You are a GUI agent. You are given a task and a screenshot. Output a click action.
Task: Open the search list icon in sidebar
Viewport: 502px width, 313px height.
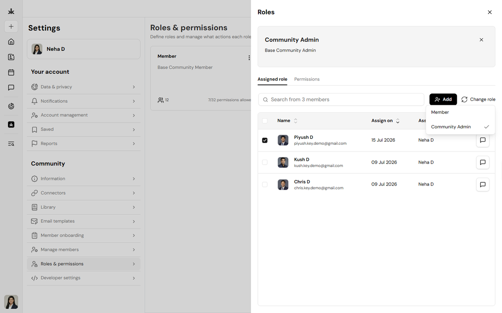coord(11,144)
